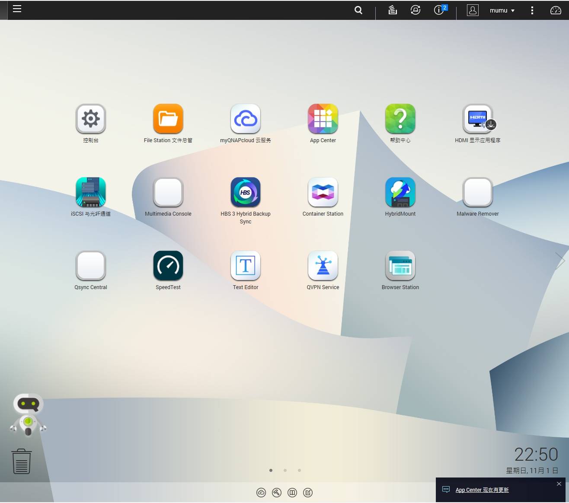Click the search magnifier in top bar

point(358,10)
